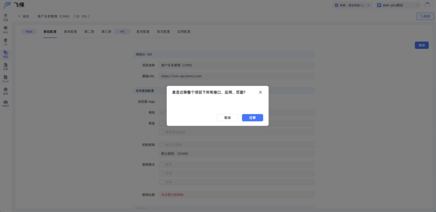Toggle the 自定义密码 checkbox
The width and height of the screenshot is (436, 212).
(161, 145)
